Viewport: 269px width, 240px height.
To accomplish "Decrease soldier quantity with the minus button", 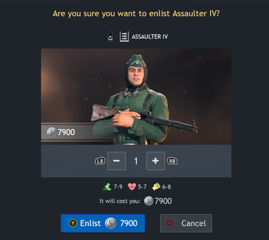I will coord(117,161).
